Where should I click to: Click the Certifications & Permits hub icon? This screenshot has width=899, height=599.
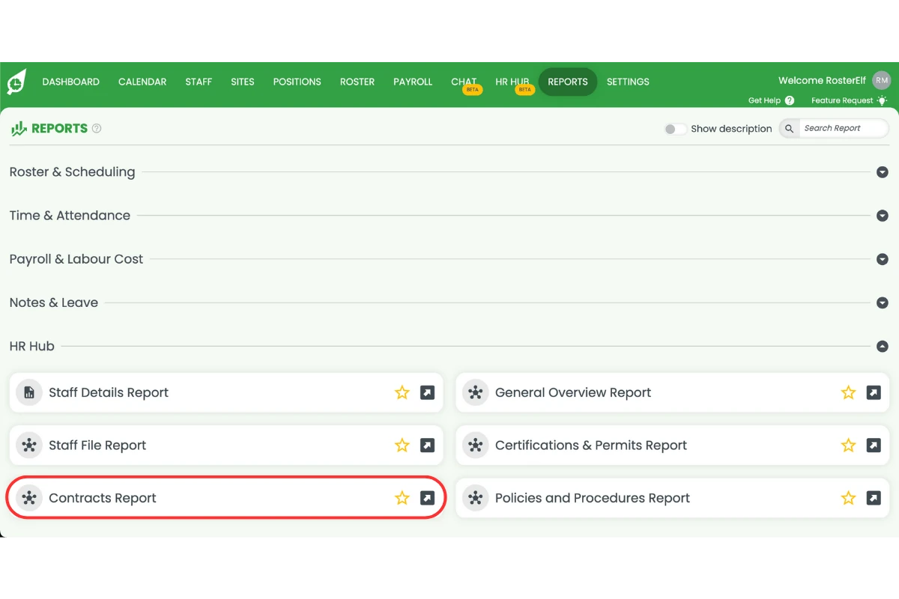pos(475,446)
